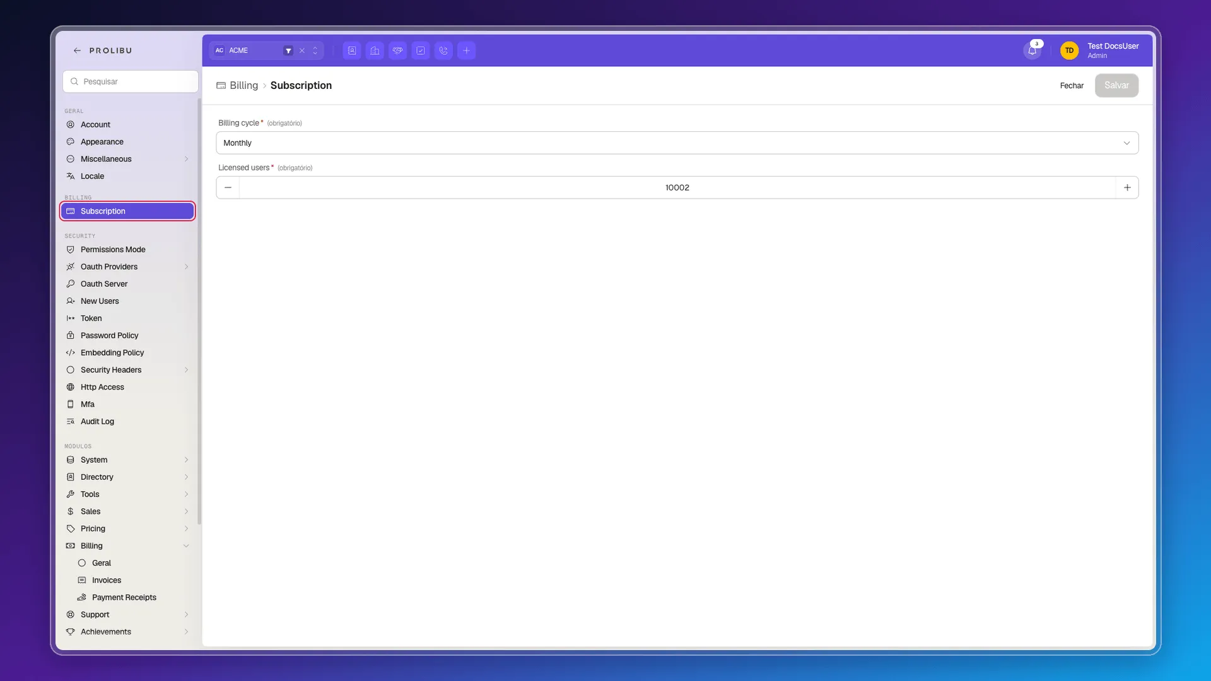Click the Licensed users value field
This screenshot has width=1211, height=681.
[677, 188]
